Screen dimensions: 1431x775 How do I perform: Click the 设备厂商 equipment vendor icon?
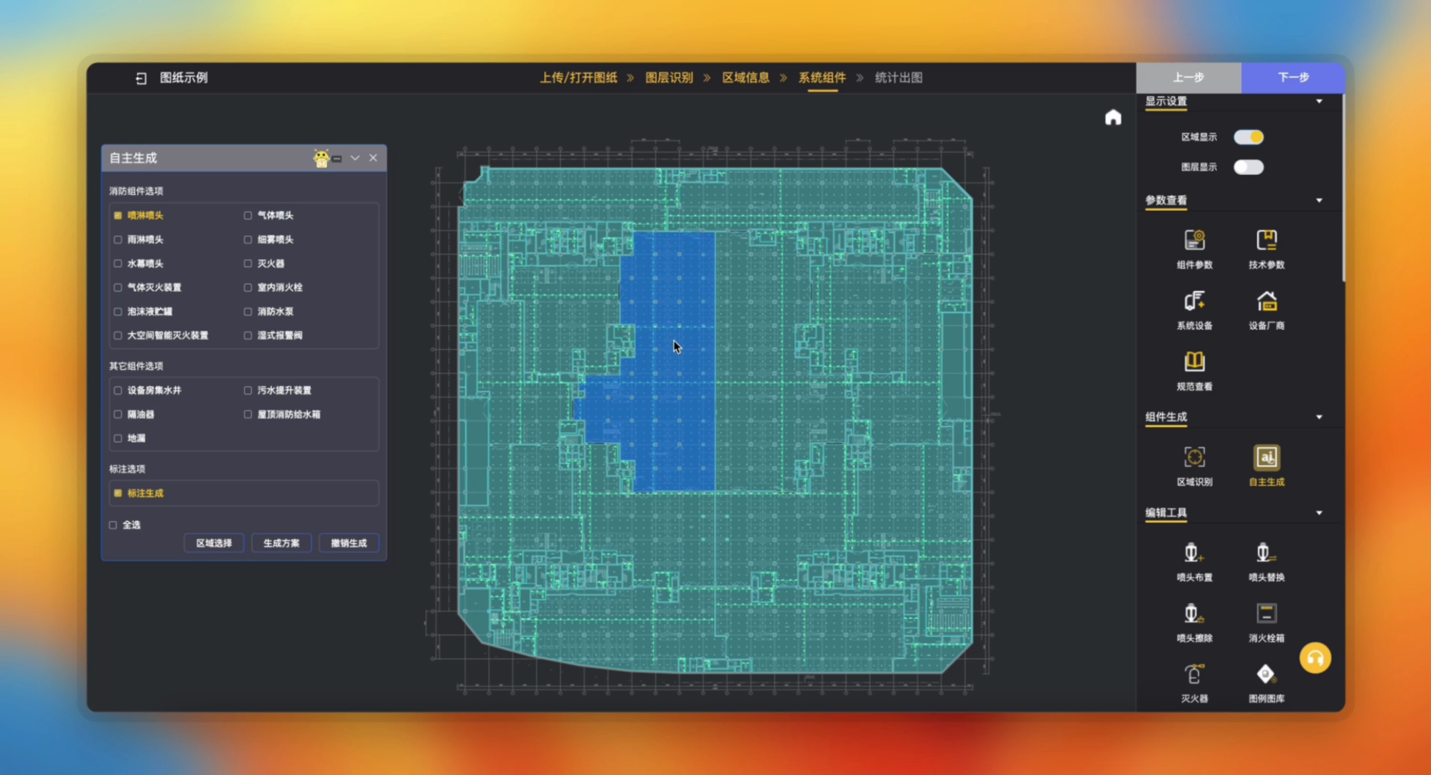(1266, 301)
